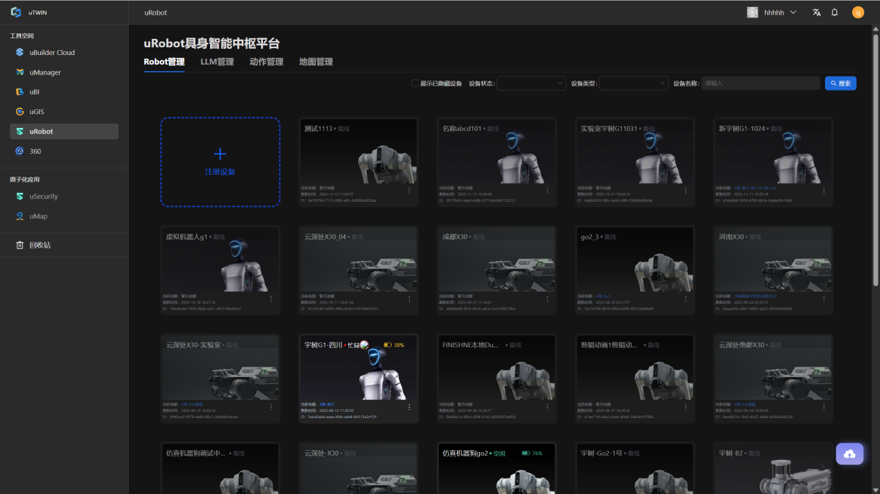This screenshot has width=880, height=494.
Task: Click the purple cloud upload button
Action: pyautogui.click(x=849, y=454)
